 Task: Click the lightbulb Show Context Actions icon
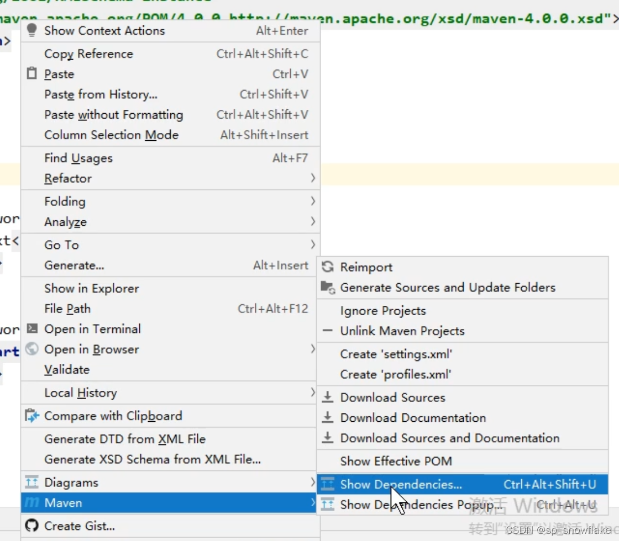click(x=32, y=30)
